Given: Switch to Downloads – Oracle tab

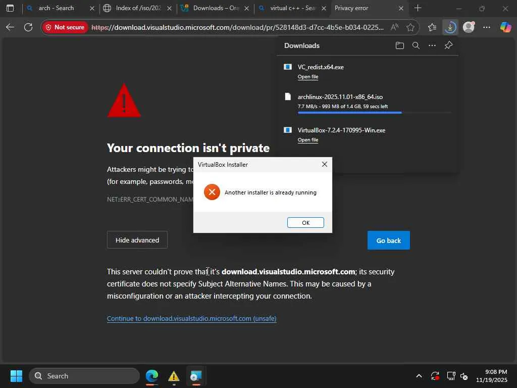Looking at the screenshot, I should click(x=216, y=8).
